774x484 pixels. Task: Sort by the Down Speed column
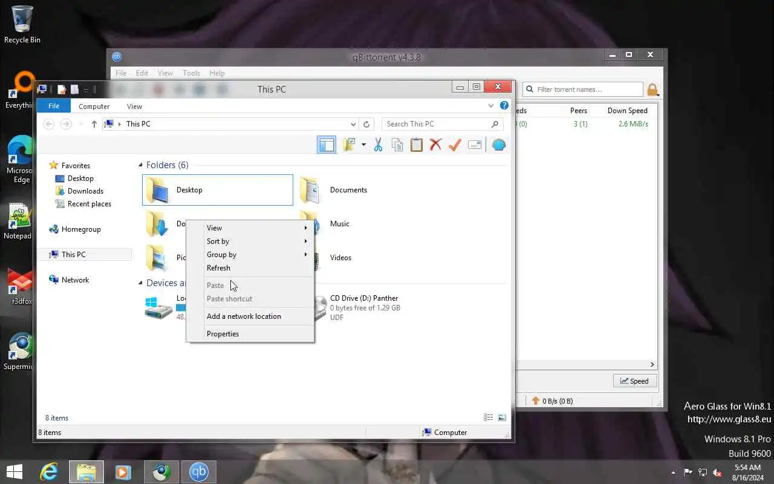pyautogui.click(x=627, y=111)
